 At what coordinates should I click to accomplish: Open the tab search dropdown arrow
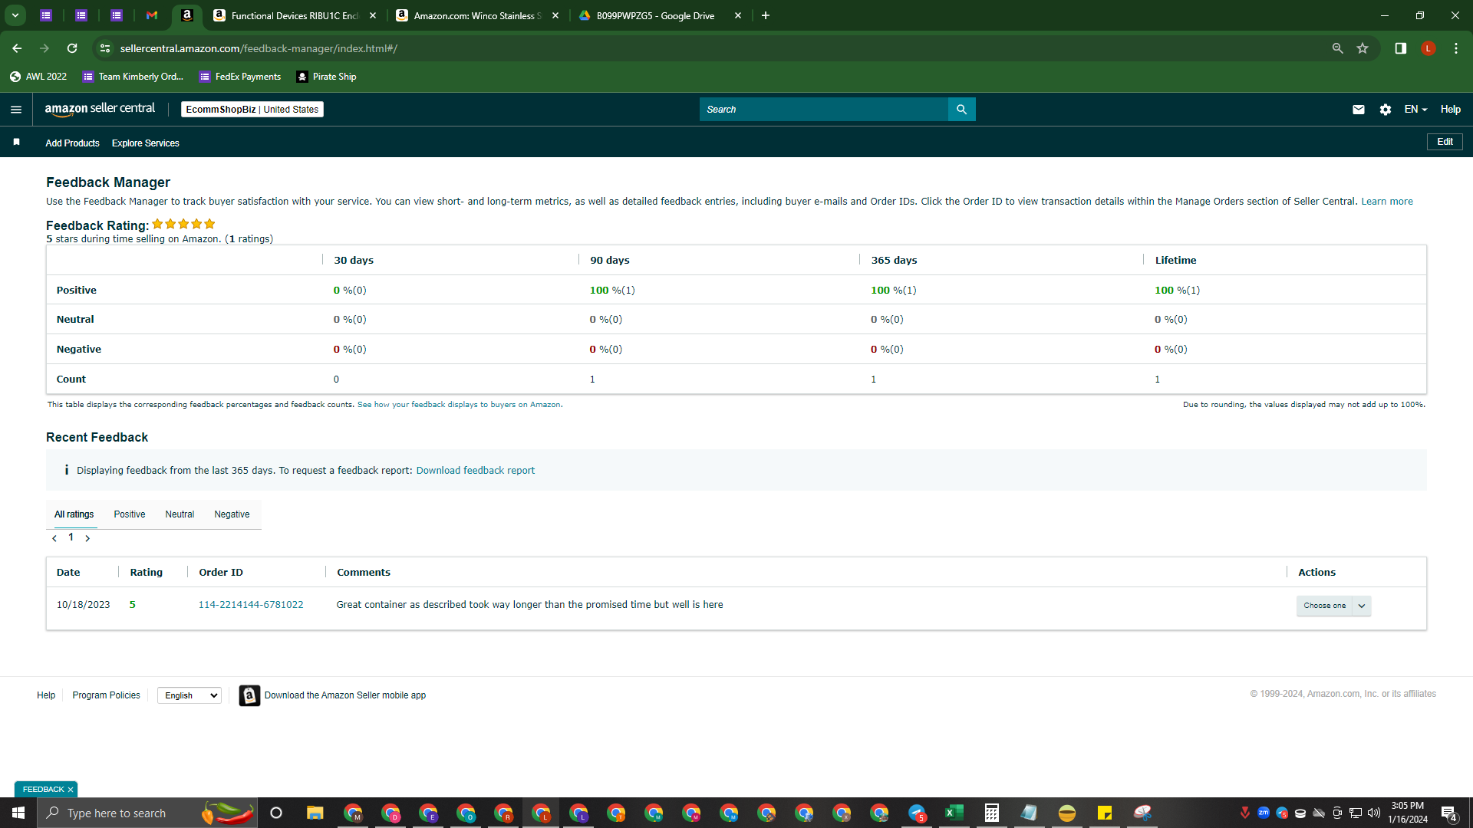[15, 15]
